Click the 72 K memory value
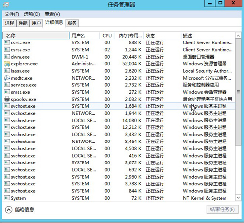 [x=136, y=198]
